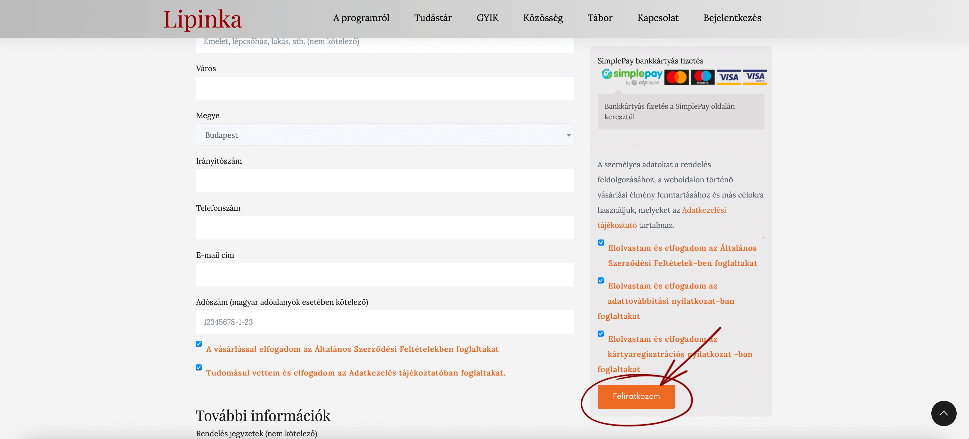Toggle the kártyaregisztrációs nyilatkozat checkbox

[x=601, y=334]
